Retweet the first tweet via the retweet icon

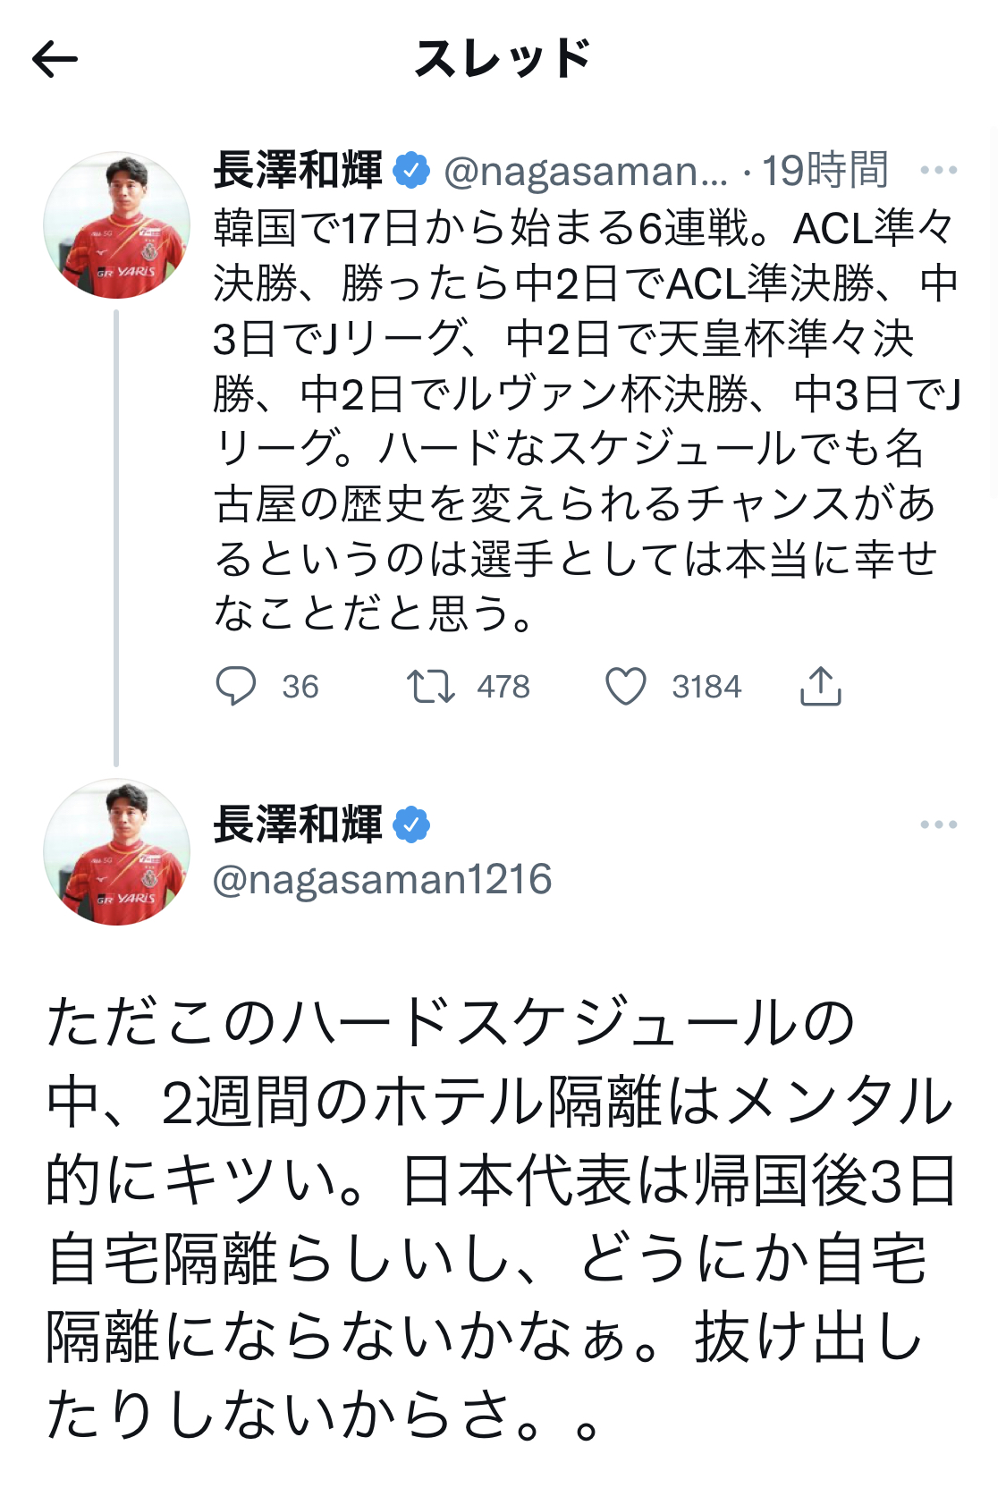(431, 687)
